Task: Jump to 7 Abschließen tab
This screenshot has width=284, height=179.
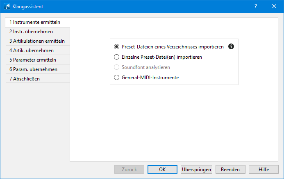Action: 38,79
